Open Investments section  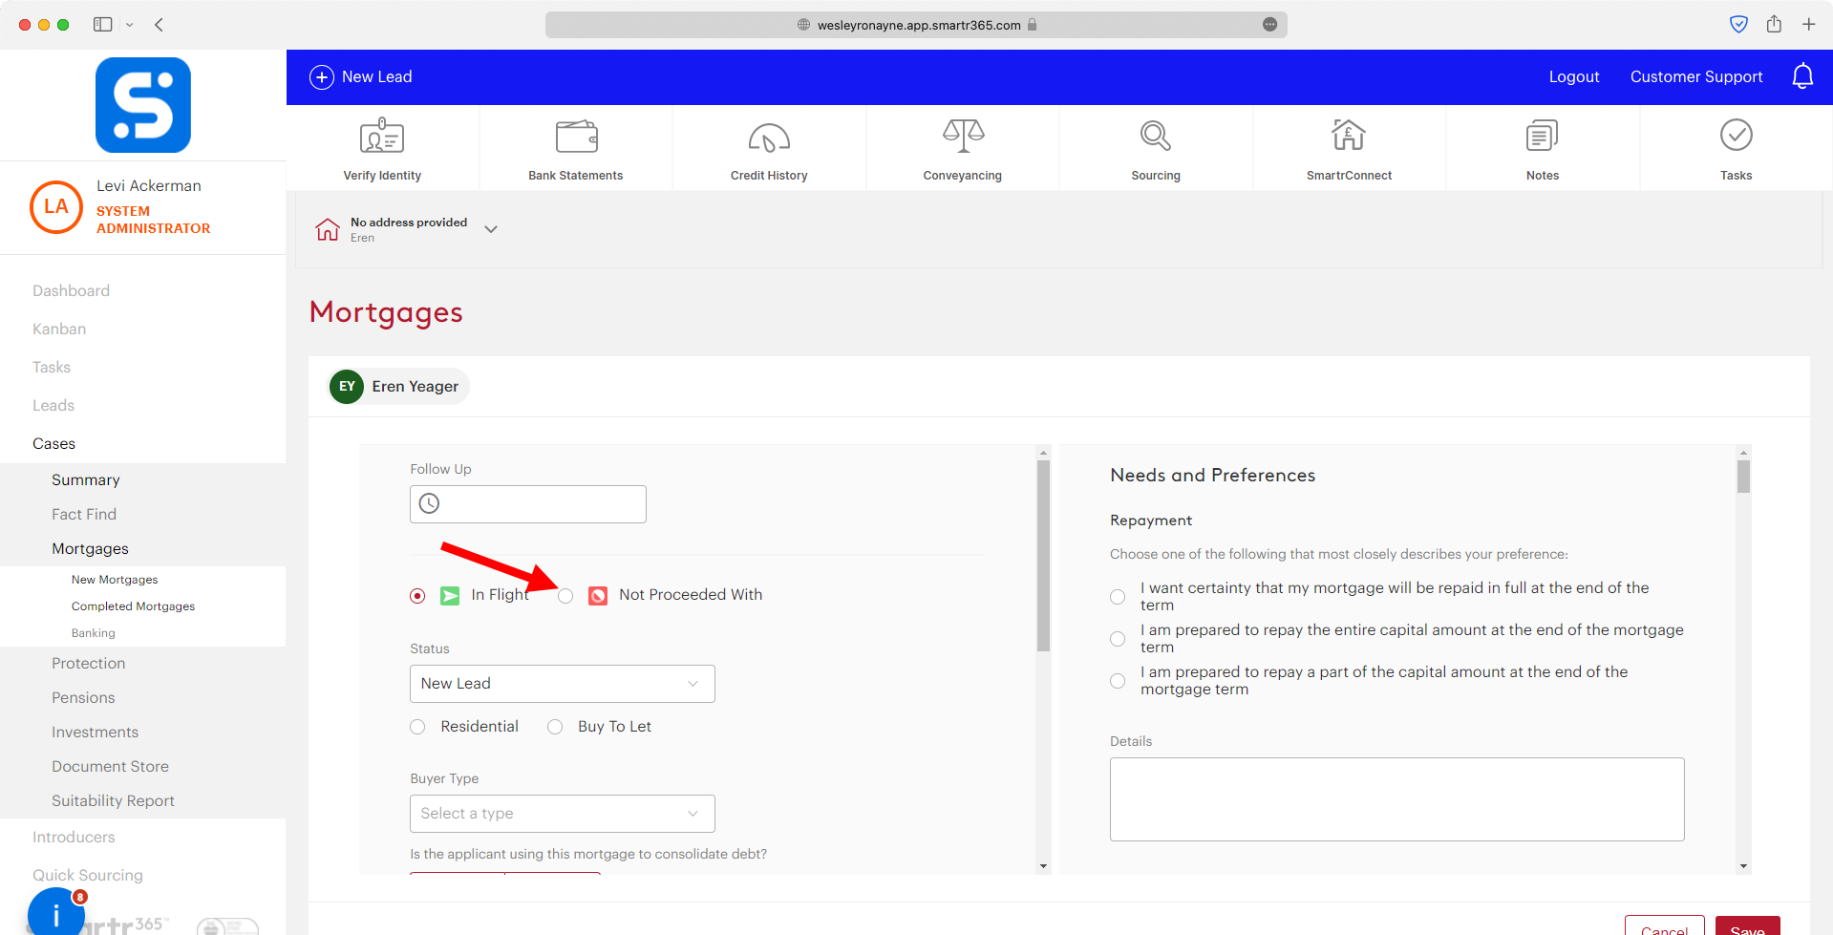[95, 732]
